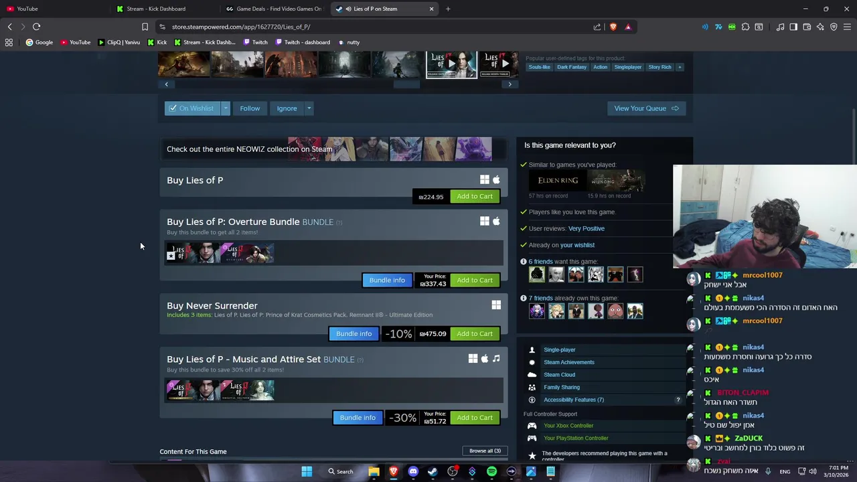The width and height of the screenshot is (857, 482).
Task: Click the Xbox controller icon under controller support
Action: (532, 426)
